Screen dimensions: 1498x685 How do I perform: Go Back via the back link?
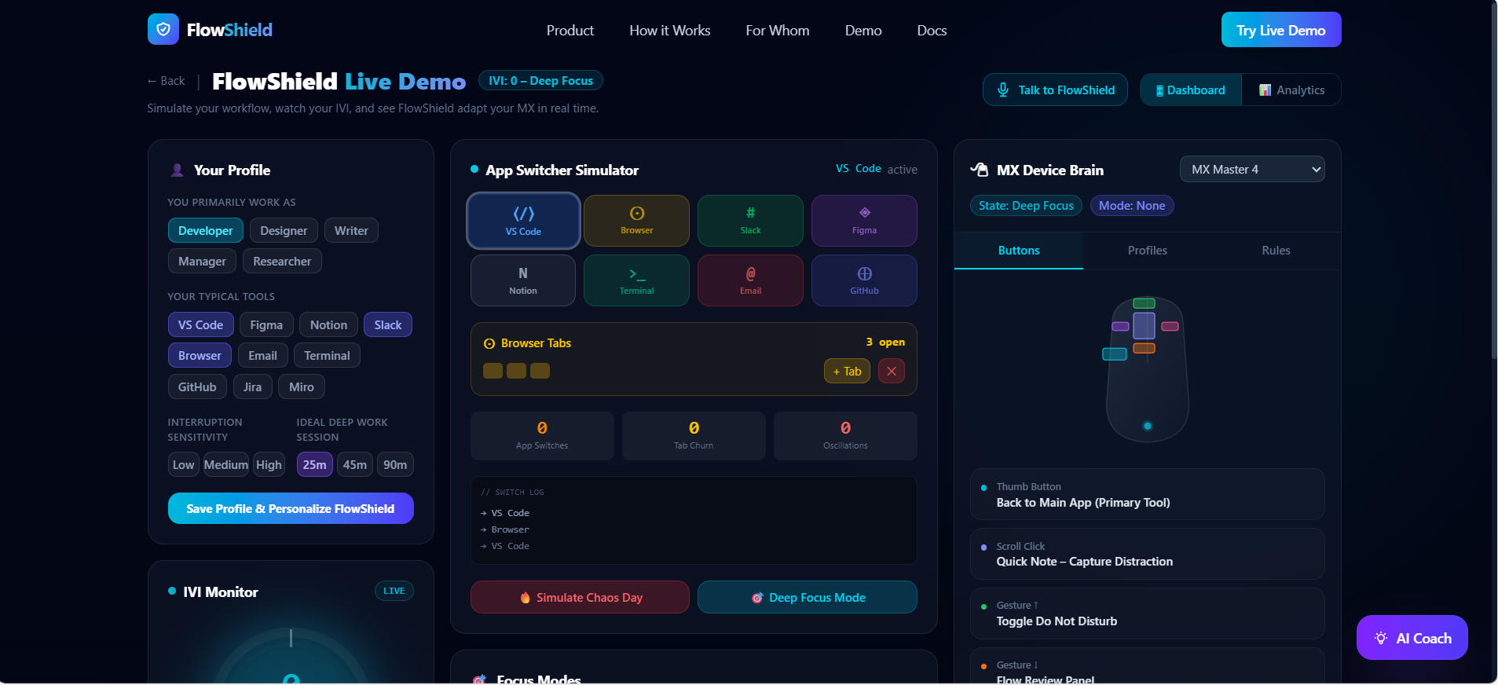pos(166,81)
